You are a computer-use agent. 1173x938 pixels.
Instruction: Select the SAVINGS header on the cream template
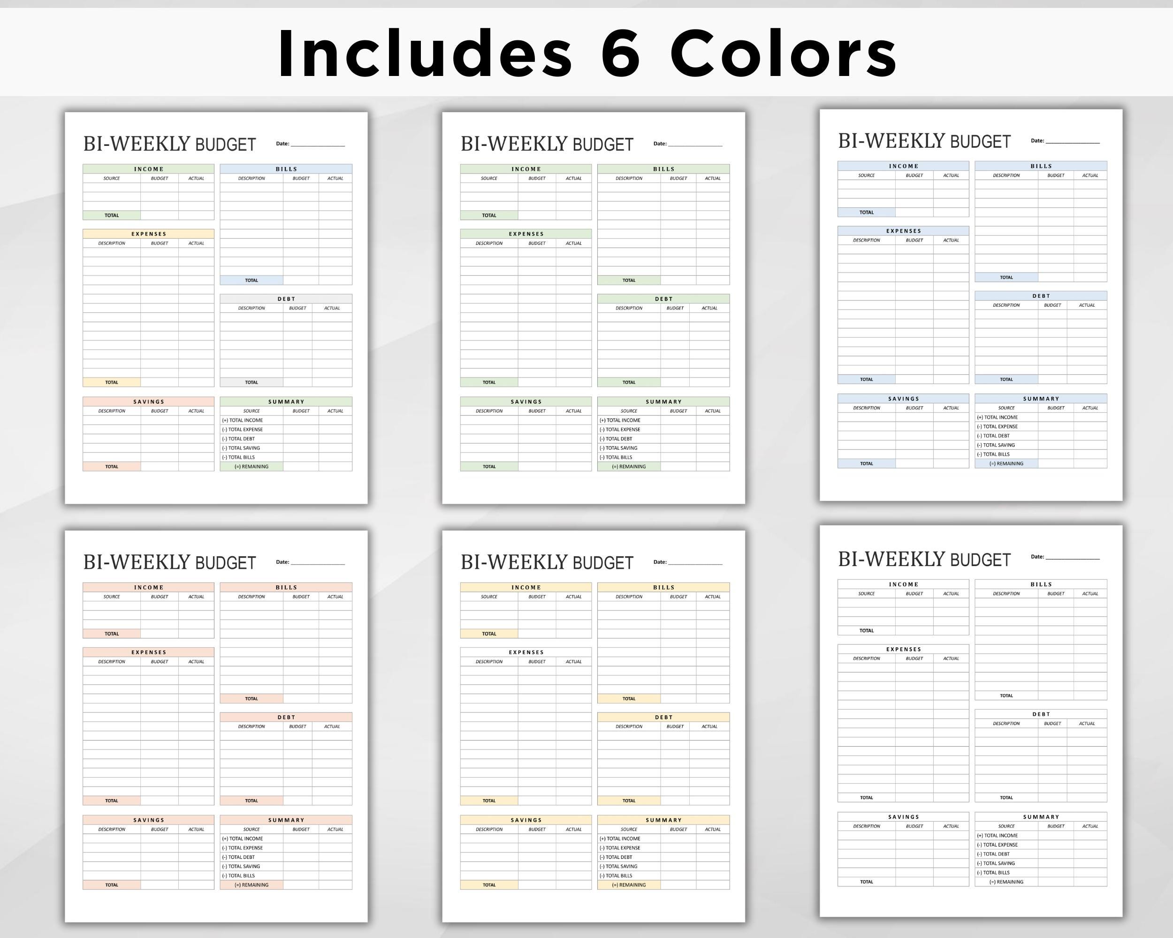coord(526,820)
